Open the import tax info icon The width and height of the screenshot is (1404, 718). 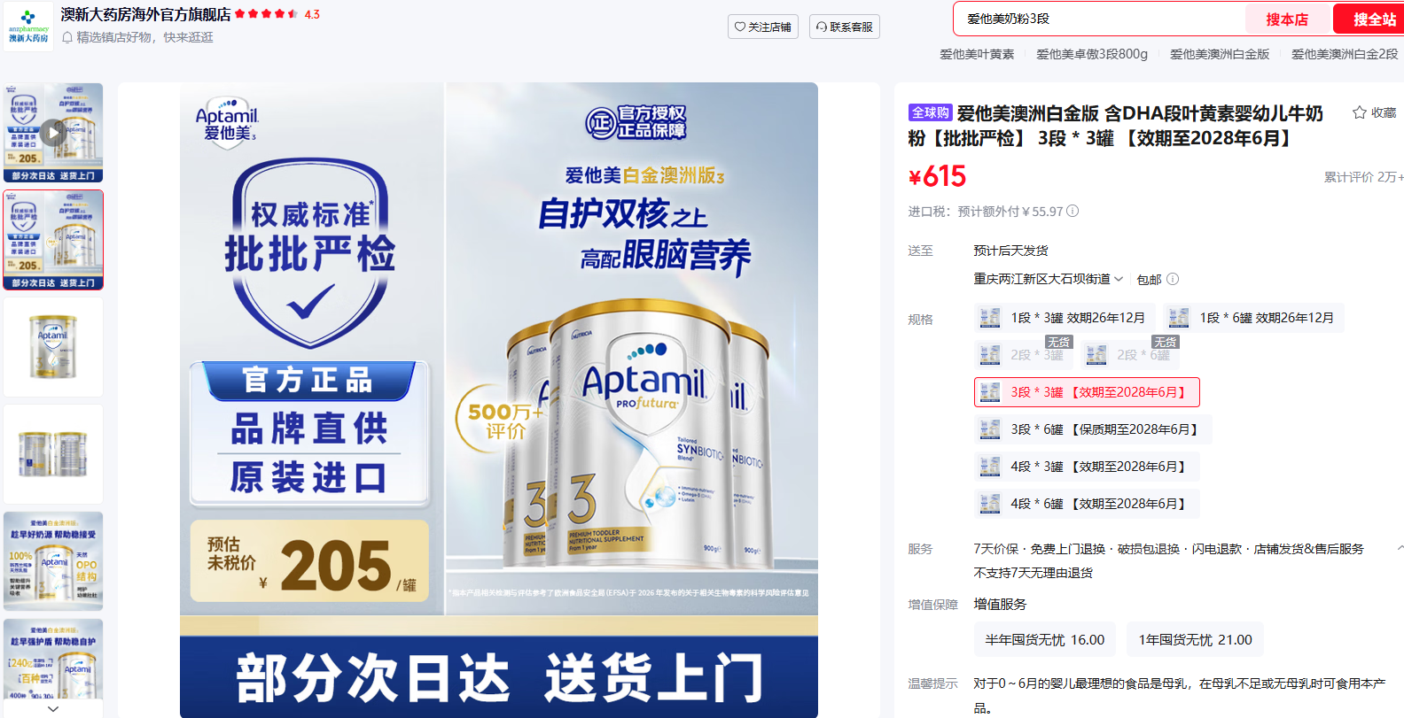tap(1072, 211)
